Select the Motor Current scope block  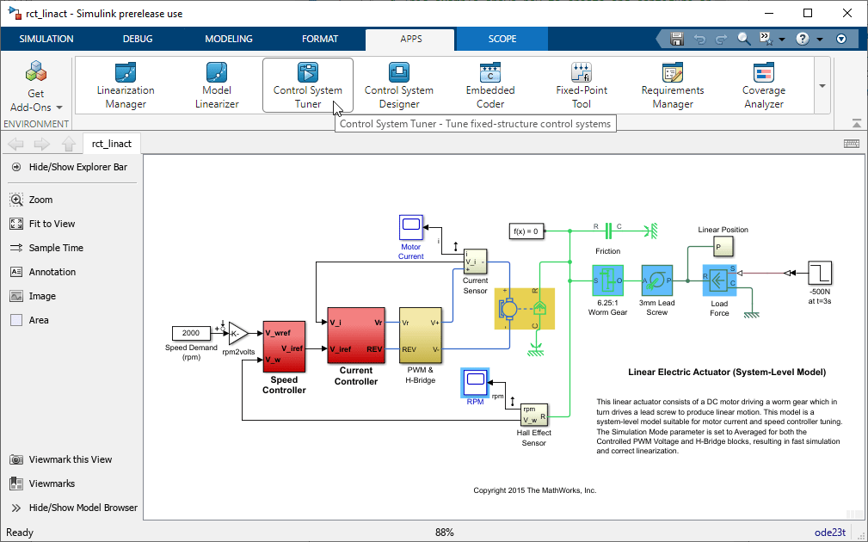(410, 227)
